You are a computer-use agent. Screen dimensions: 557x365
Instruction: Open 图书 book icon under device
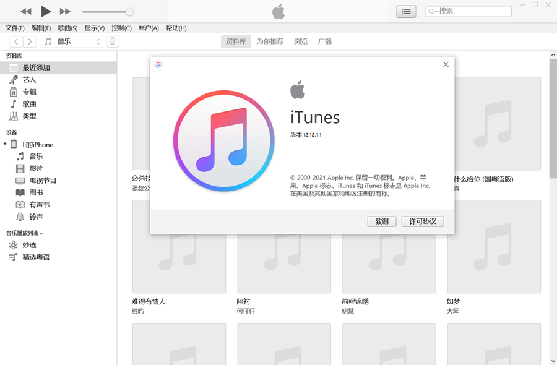click(x=20, y=192)
